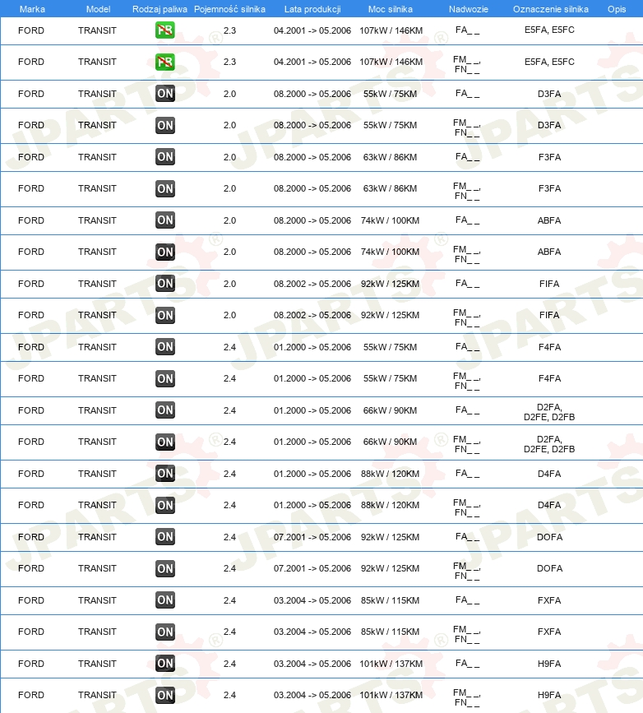Image resolution: width=643 pixels, height=713 pixels.
Task: Click 66kW / 90KM in the D2FA FM__, FN__ row
Action: pyautogui.click(x=391, y=442)
